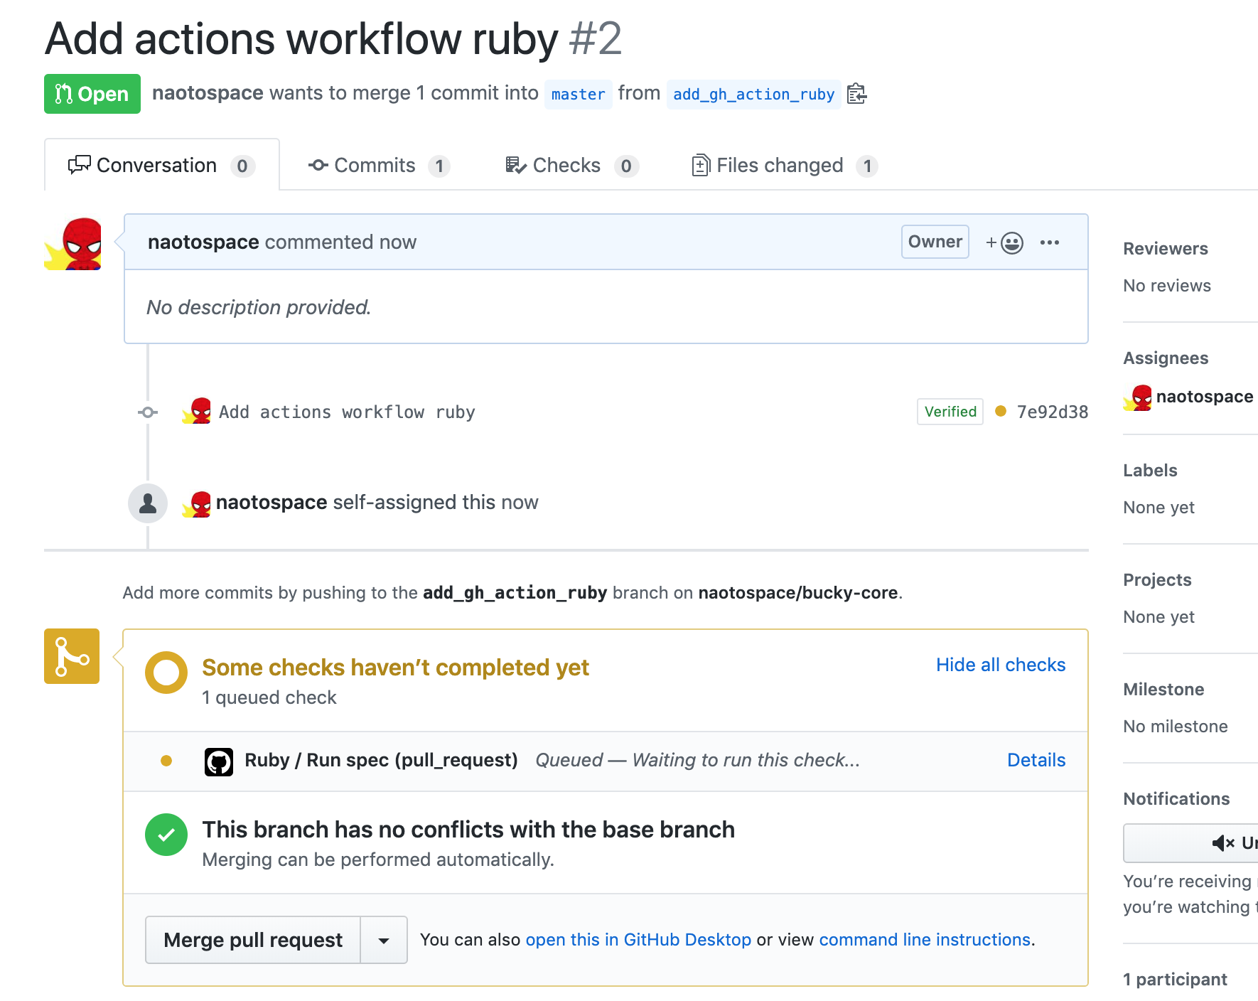
Task: Open commit hash 7e92d38
Action: point(1053,412)
